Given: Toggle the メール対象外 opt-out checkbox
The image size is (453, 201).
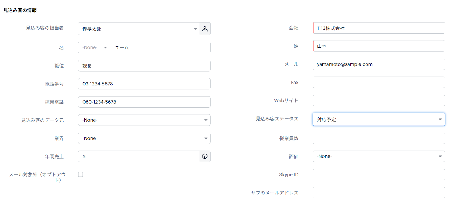Looking at the screenshot, I should pyautogui.click(x=81, y=175).
